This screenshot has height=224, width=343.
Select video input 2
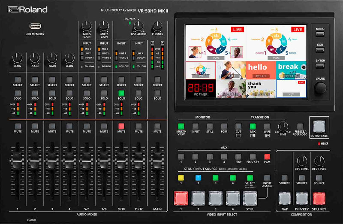pos(198,198)
